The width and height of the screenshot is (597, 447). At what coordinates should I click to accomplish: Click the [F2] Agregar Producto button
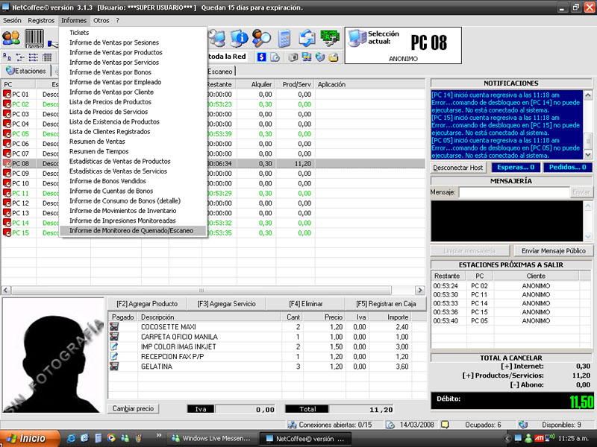147,304
